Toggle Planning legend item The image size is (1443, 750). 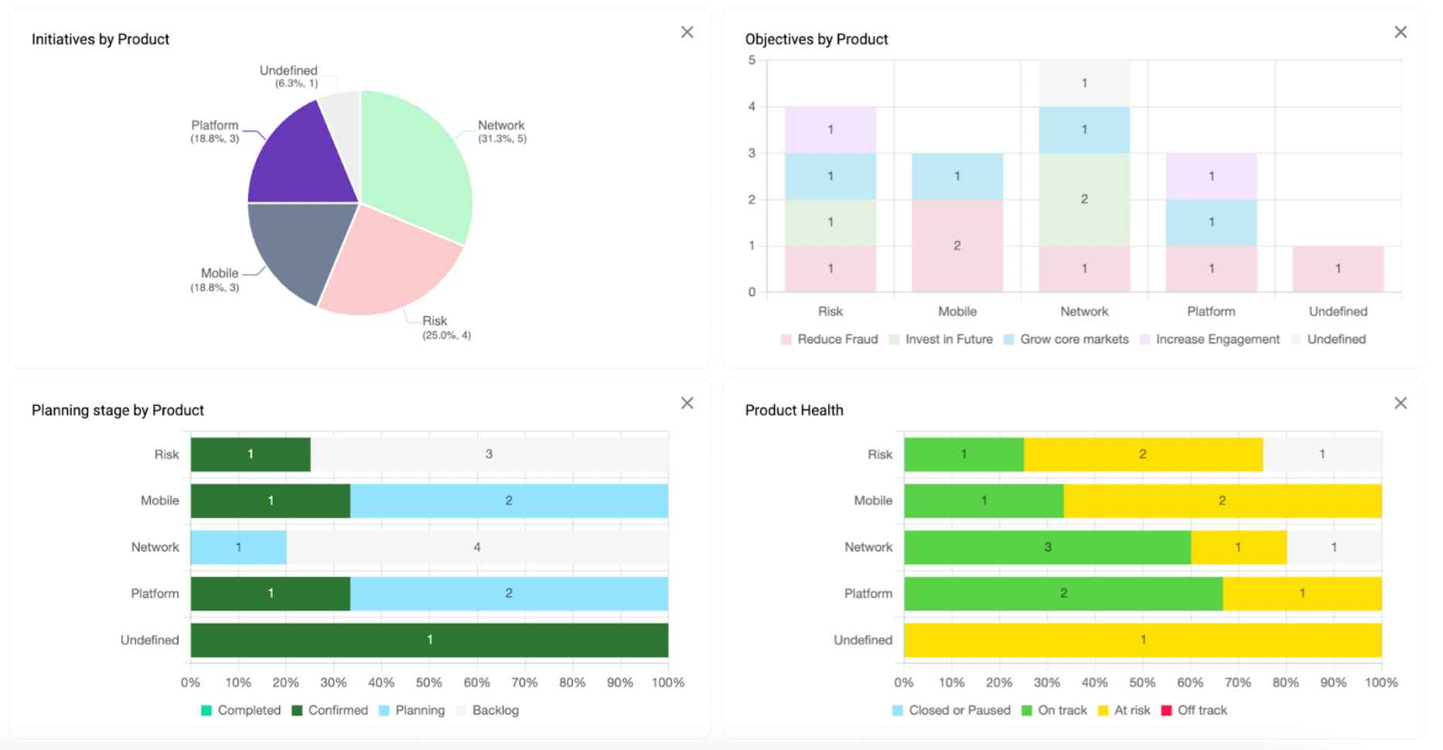pos(411,711)
